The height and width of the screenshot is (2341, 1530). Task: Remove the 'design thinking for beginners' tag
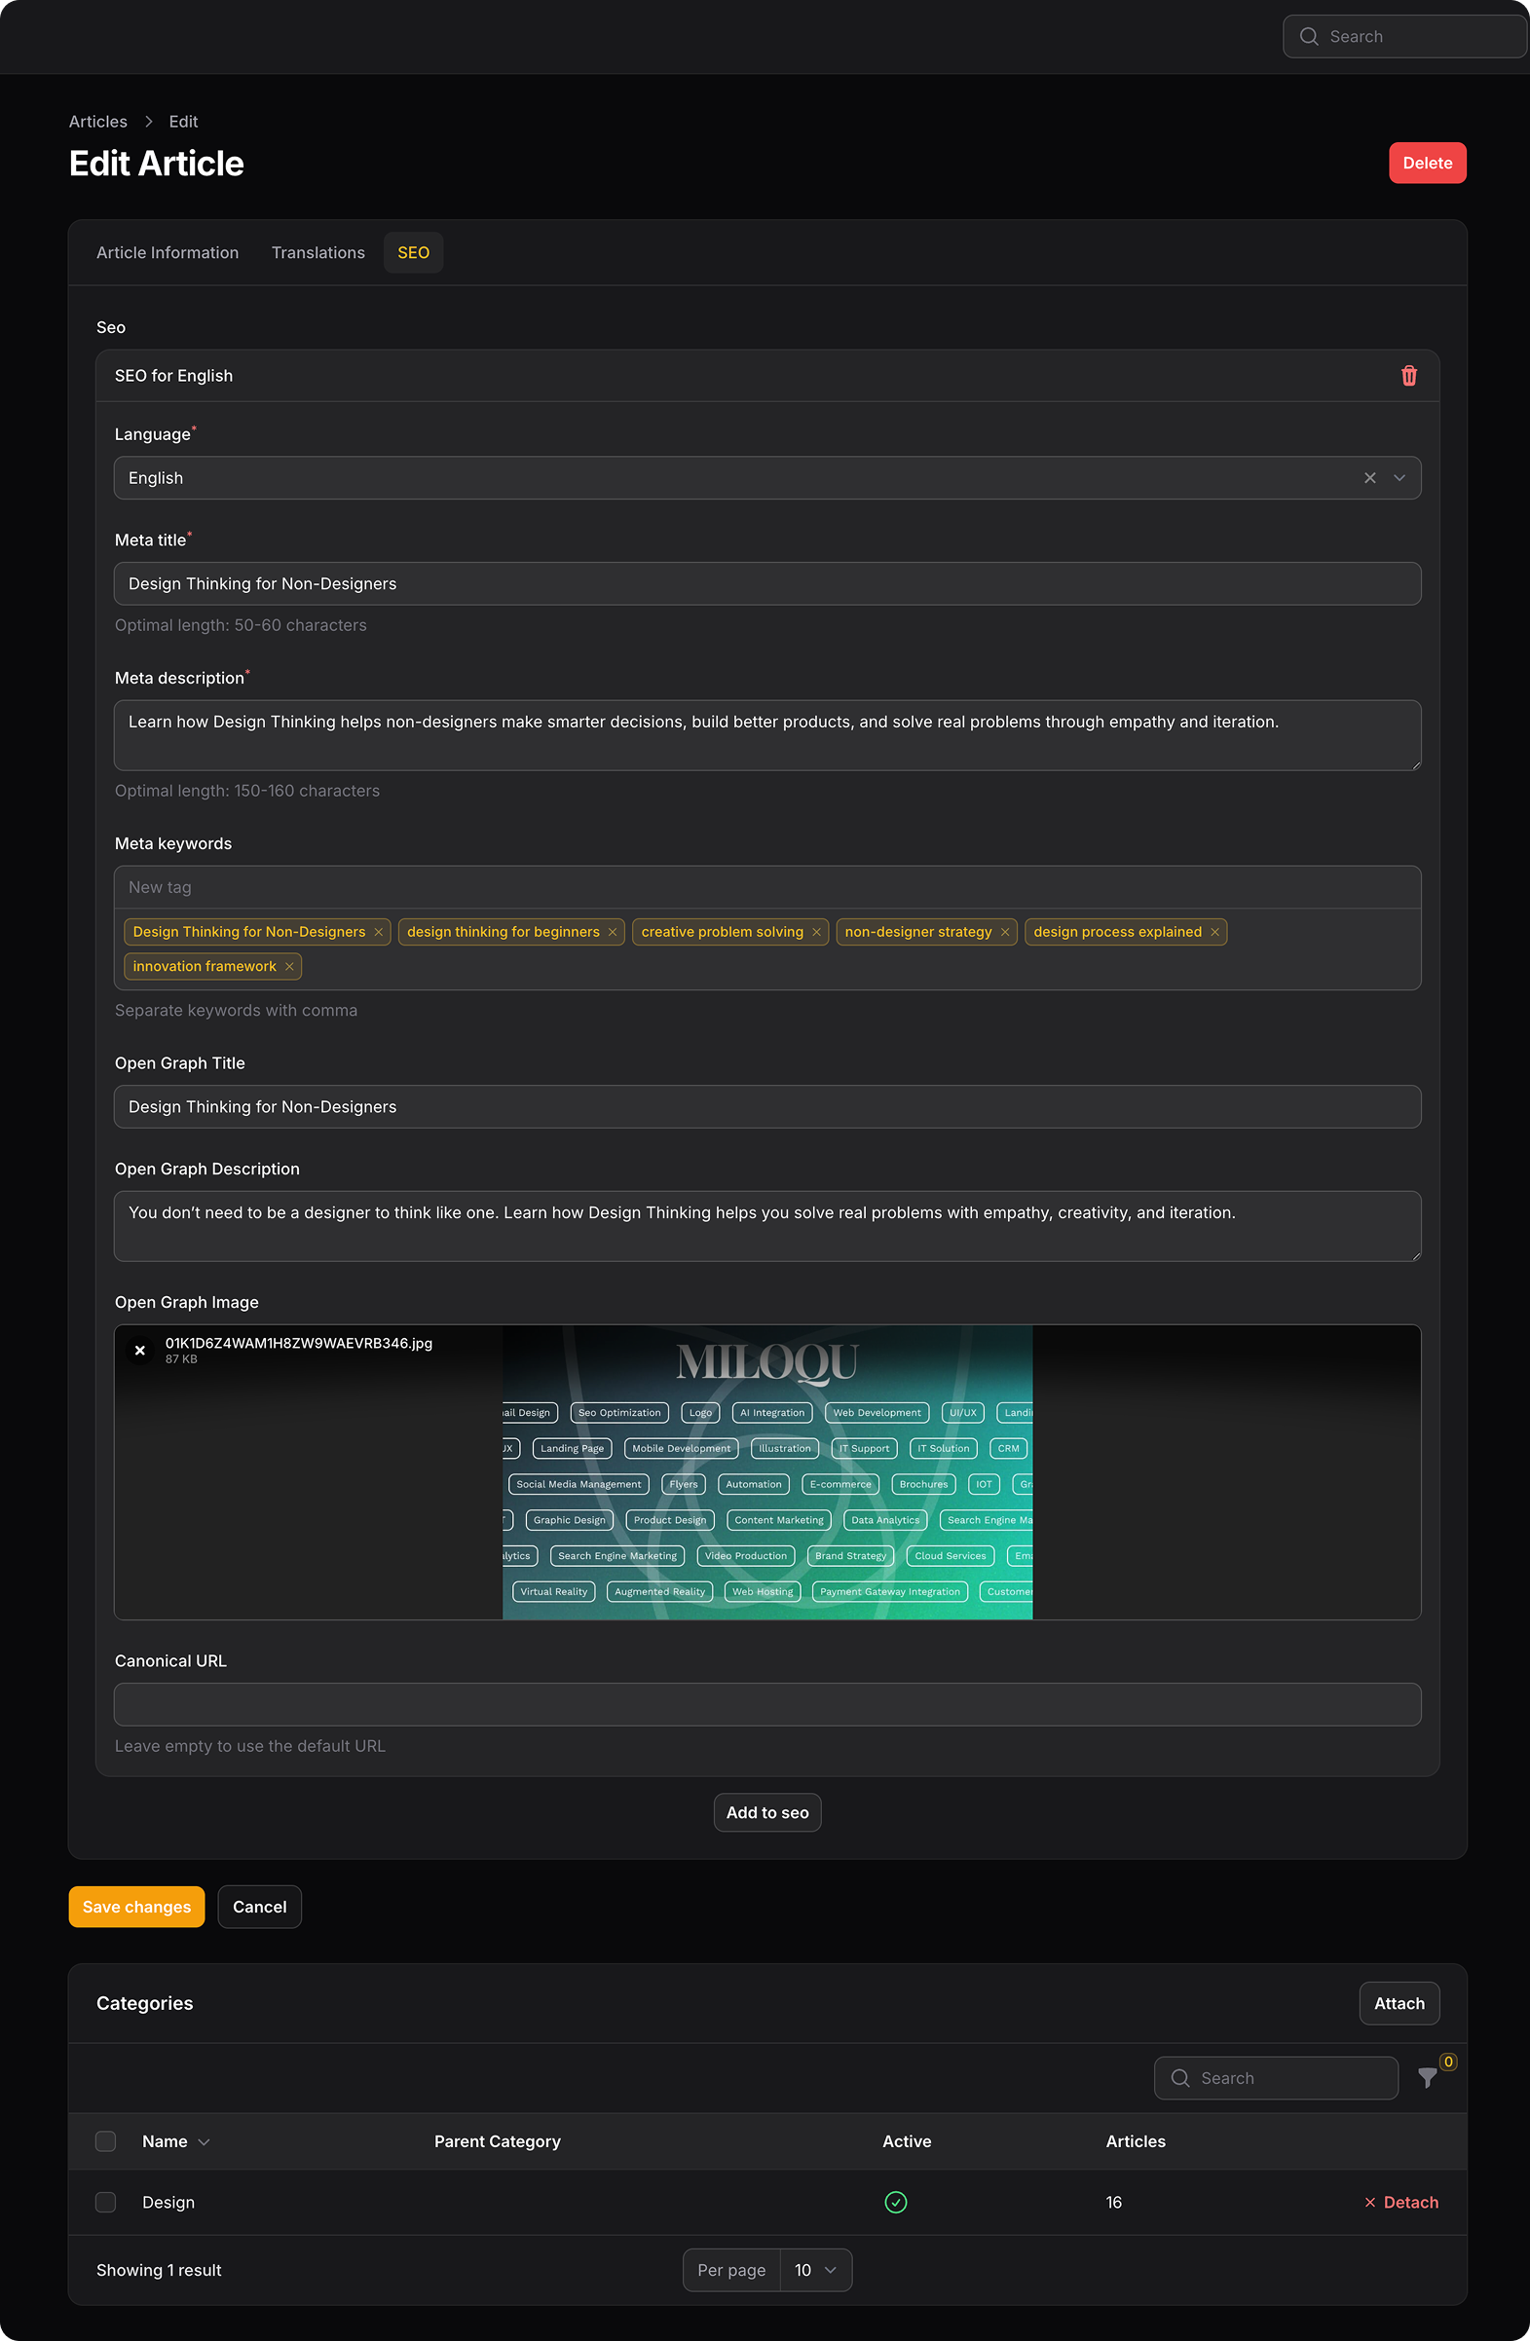coord(612,933)
